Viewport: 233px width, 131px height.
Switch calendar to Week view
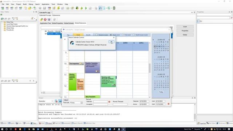(78, 35)
